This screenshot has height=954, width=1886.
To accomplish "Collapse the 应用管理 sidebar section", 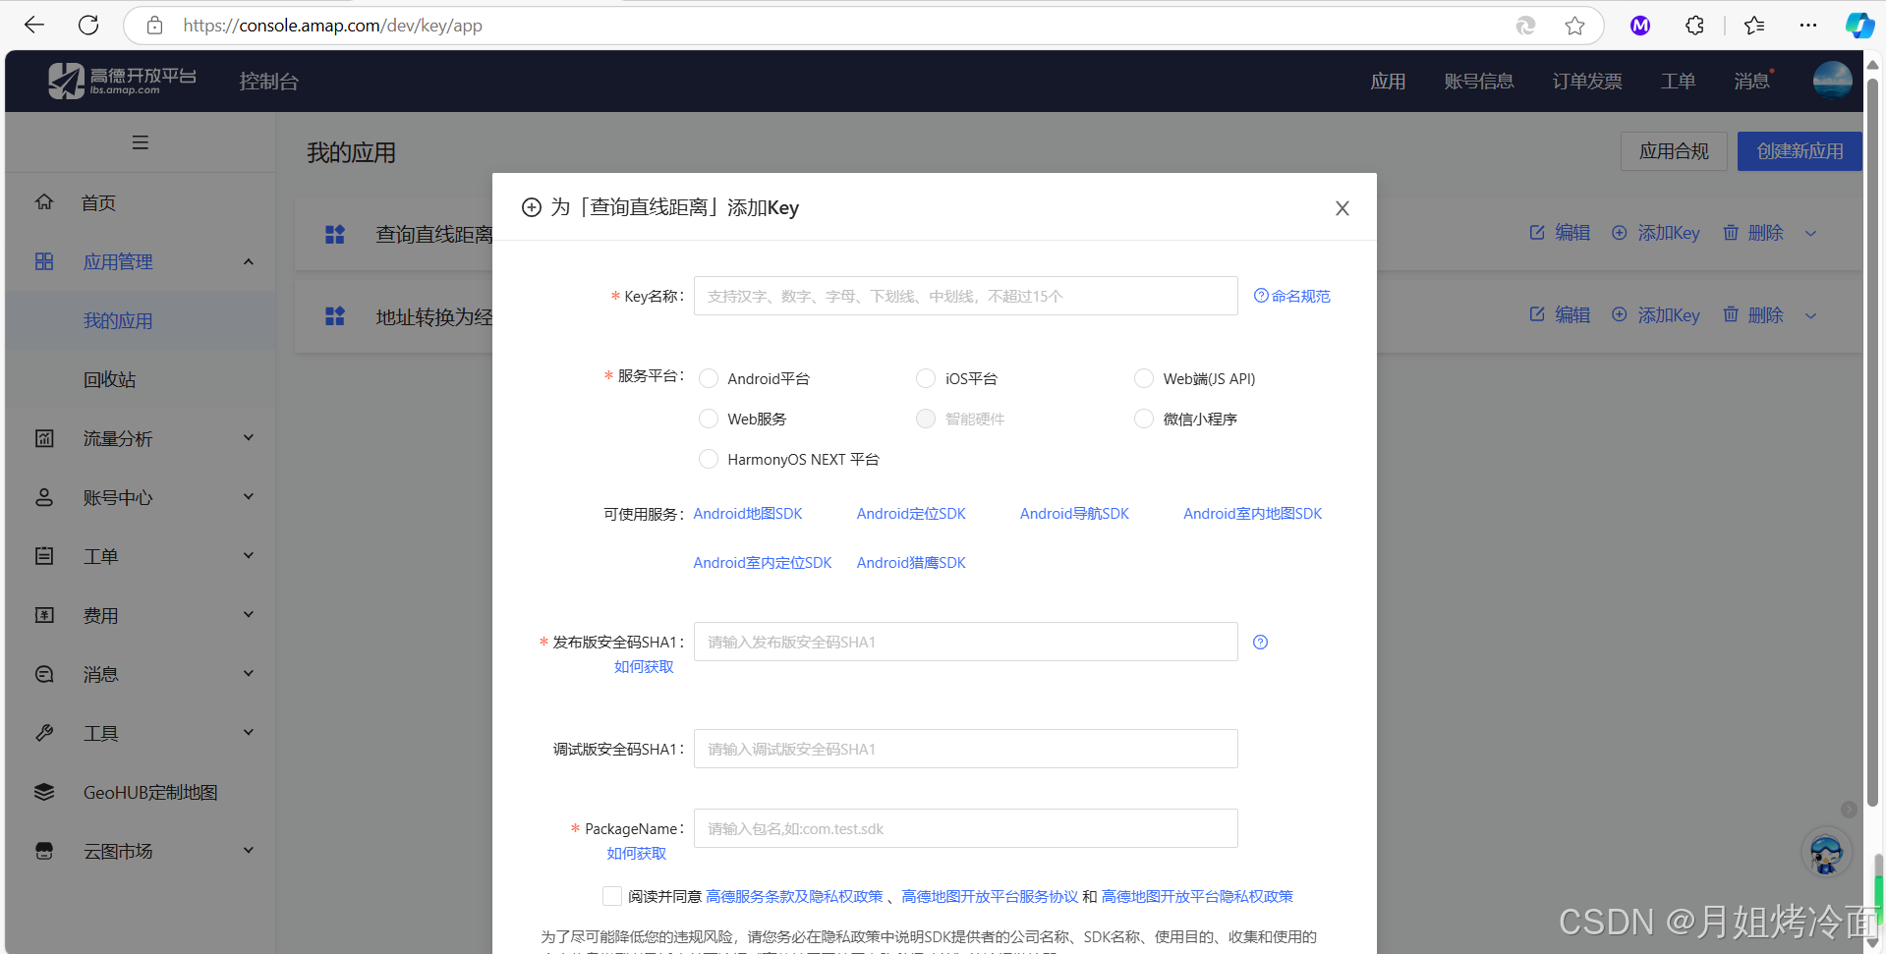I will click(248, 260).
